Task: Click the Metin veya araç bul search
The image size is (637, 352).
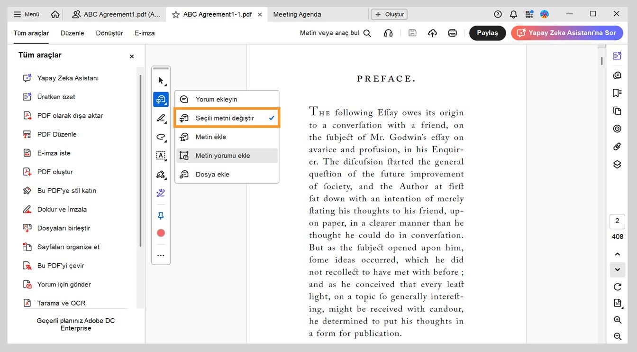Action: (x=336, y=33)
